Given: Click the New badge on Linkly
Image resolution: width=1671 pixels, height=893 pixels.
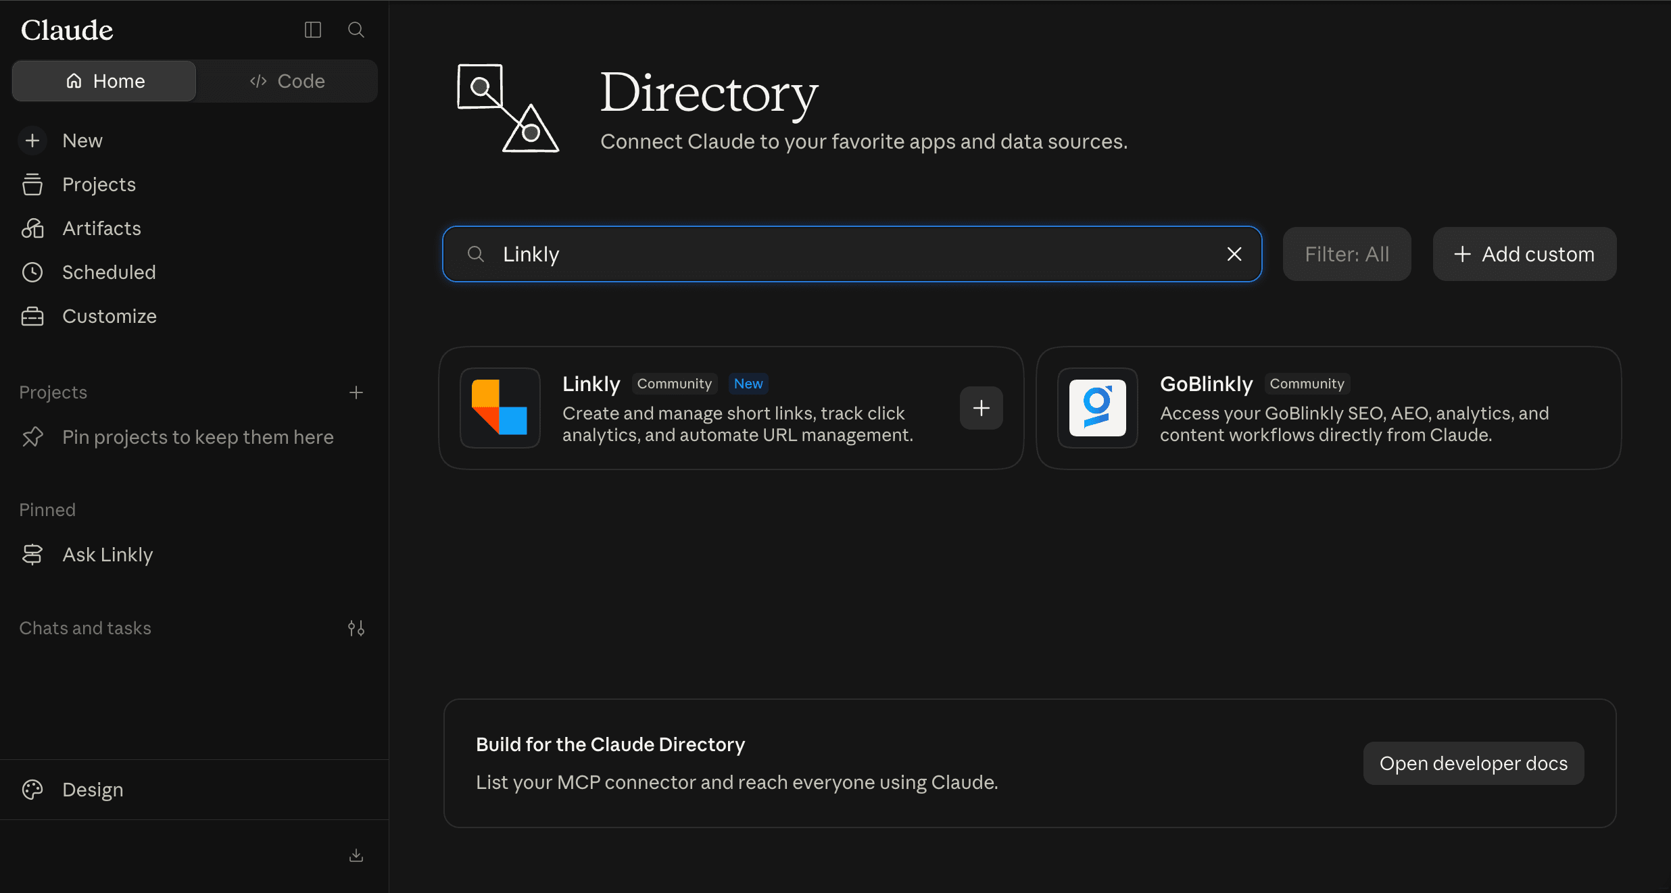Looking at the screenshot, I should pyautogui.click(x=748, y=384).
